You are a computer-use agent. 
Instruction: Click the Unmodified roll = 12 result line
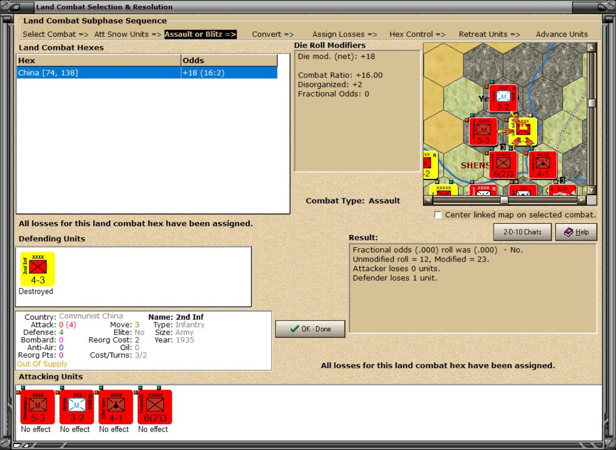[x=420, y=259]
